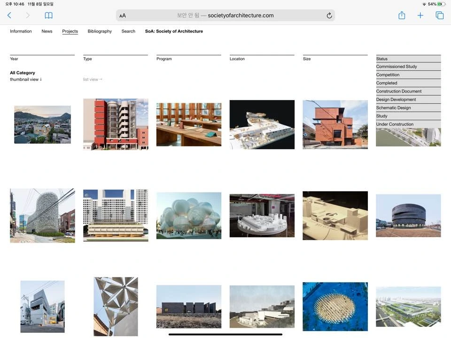Open the Safari share sheet icon
The width and height of the screenshot is (451, 338).
pyautogui.click(x=402, y=15)
